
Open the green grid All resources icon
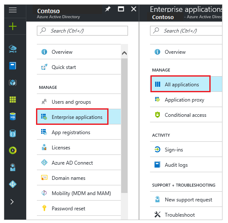tap(13, 99)
